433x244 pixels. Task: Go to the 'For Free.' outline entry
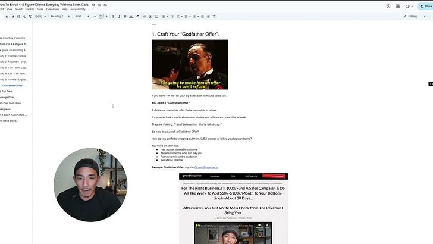pyautogui.click(x=7, y=92)
